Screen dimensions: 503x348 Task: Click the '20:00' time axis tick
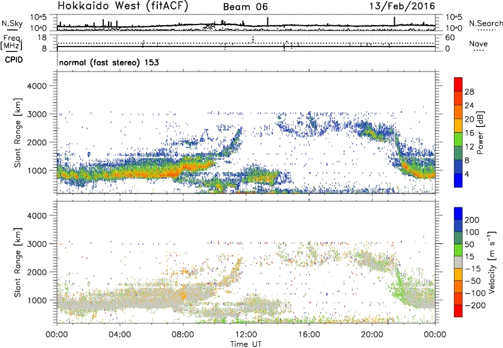pos(372,335)
